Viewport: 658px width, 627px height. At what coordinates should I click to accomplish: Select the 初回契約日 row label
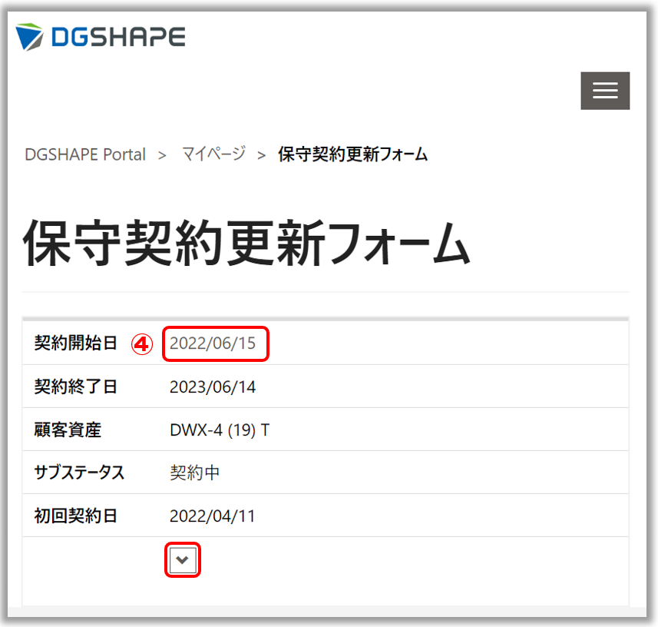(x=76, y=516)
